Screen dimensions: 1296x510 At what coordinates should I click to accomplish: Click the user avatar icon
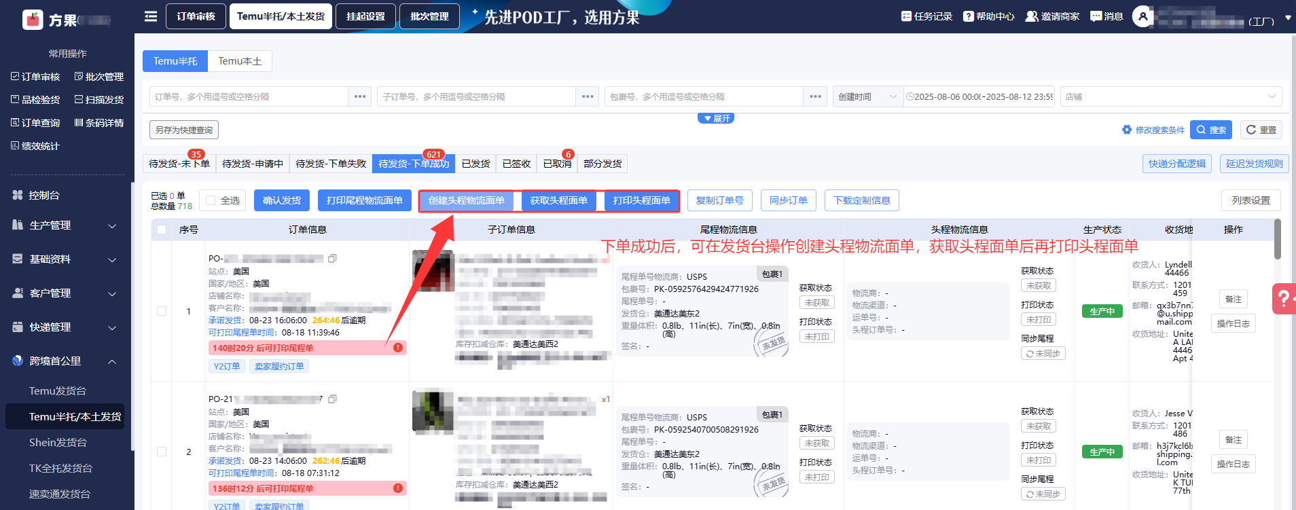[x=1143, y=16]
